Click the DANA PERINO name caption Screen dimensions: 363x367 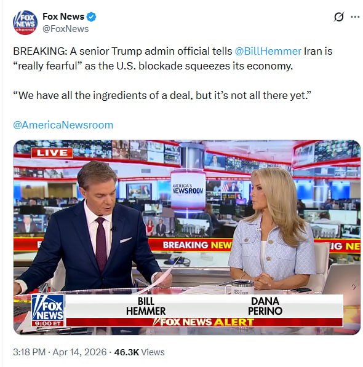pos(265,306)
